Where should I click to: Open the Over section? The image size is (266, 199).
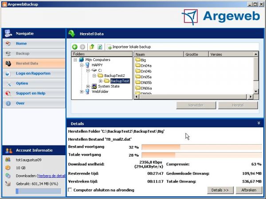tap(34, 103)
